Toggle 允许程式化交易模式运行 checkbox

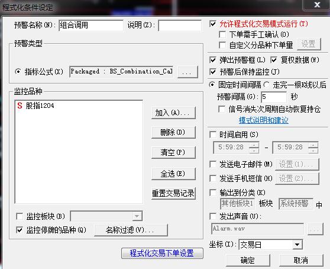pyautogui.click(x=213, y=24)
